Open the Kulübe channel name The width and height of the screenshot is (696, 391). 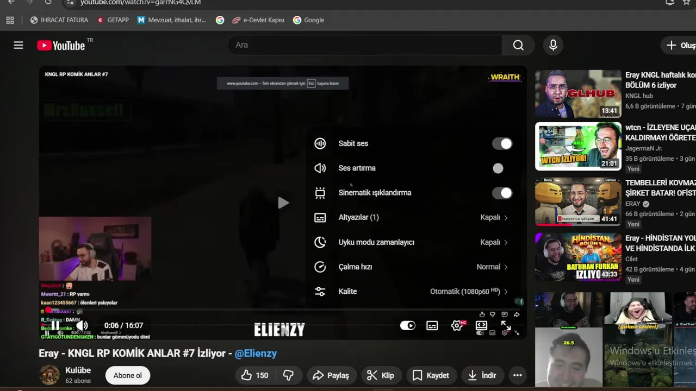[78, 370]
